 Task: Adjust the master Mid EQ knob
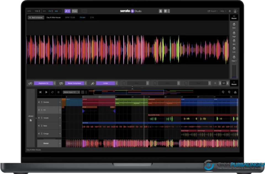[x=234, y=41]
